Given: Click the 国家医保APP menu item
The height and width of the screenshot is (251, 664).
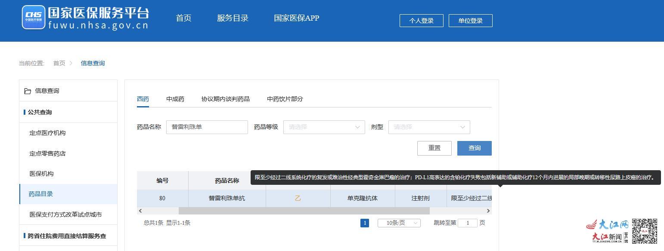Looking at the screenshot, I should (296, 18).
